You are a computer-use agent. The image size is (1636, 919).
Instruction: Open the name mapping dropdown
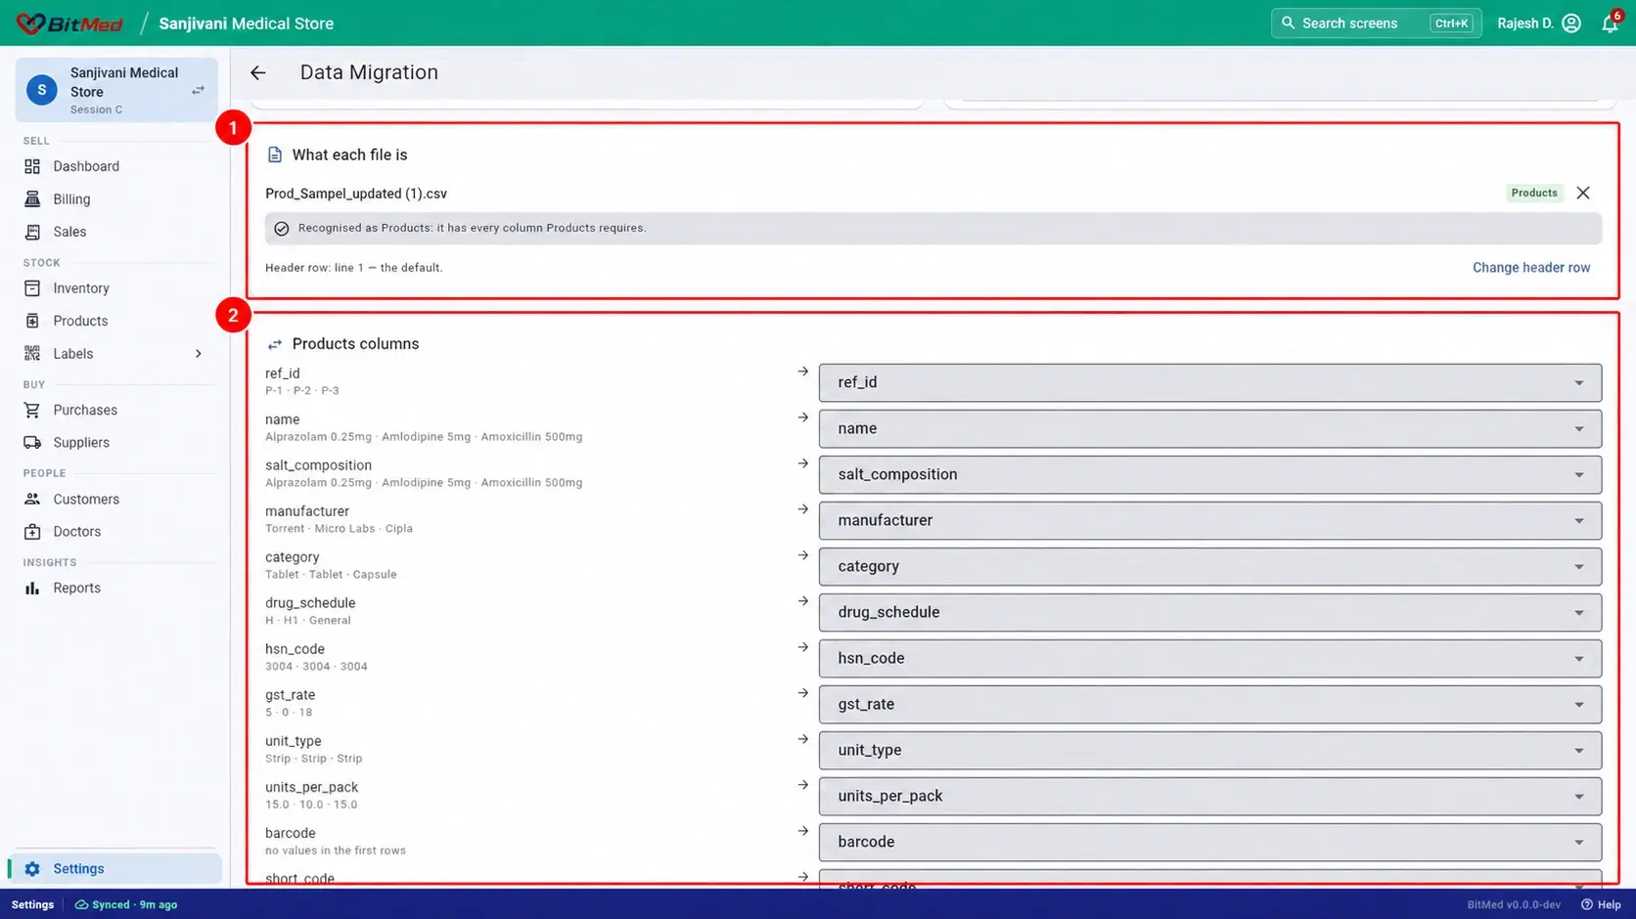click(1209, 428)
